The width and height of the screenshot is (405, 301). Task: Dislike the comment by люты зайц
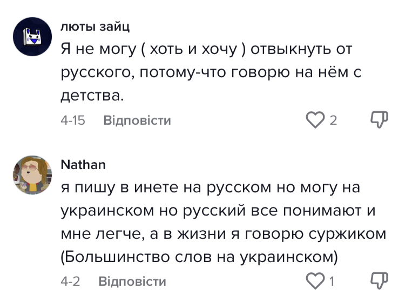tap(380, 120)
